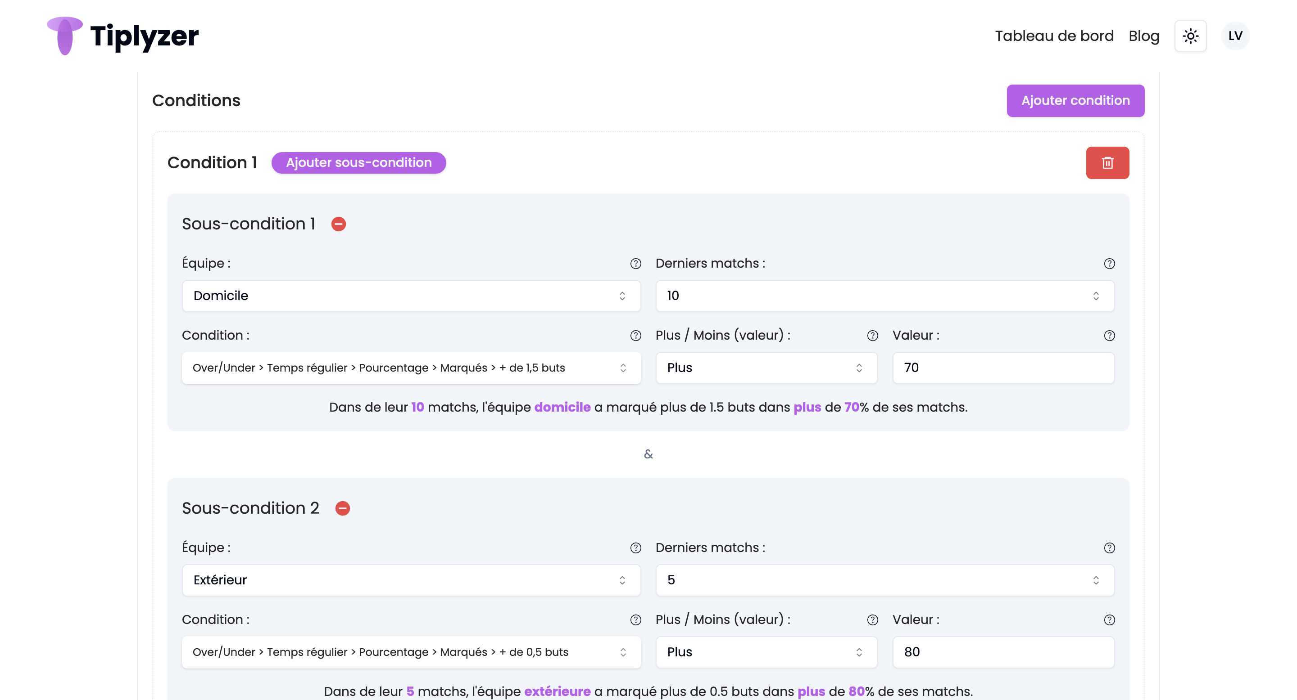Open the Domicile team dropdown

[x=411, y=296]
